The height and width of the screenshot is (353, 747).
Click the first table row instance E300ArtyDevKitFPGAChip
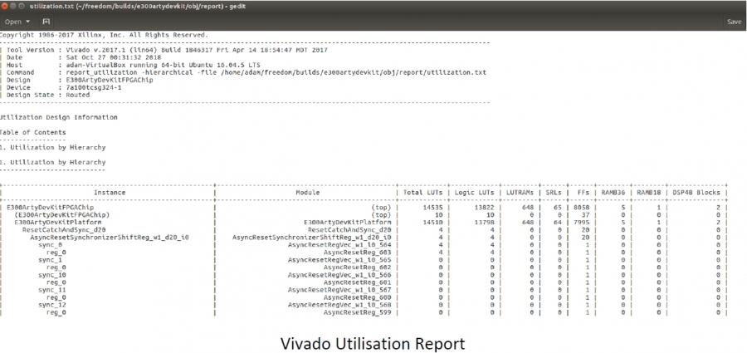(50, 208)
